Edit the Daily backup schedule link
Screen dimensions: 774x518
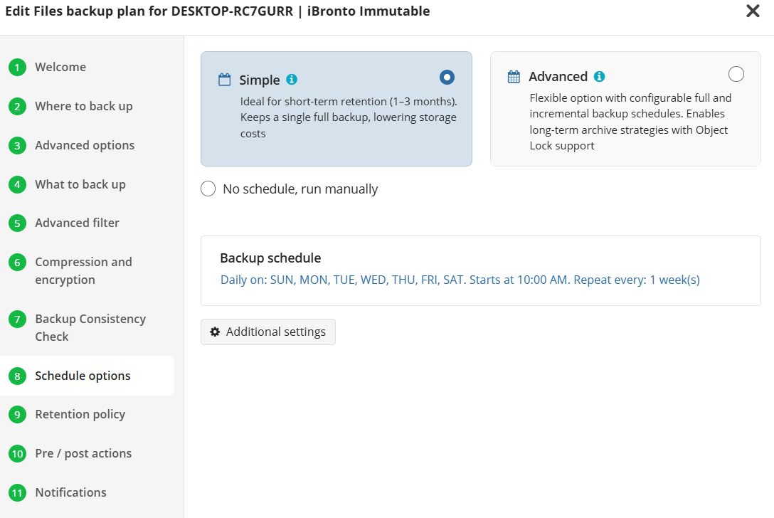pos(460,280)
